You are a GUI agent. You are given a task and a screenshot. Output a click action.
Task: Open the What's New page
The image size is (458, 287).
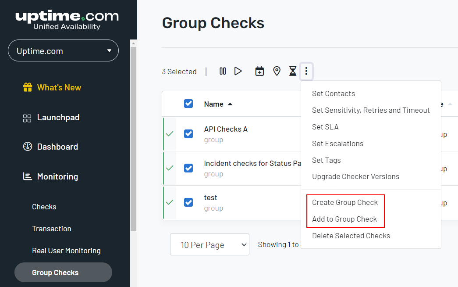[x=60, y=87]
